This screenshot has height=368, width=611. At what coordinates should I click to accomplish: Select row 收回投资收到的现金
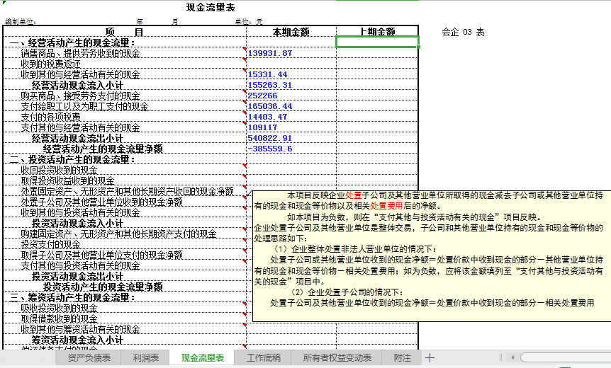[125, 170]
